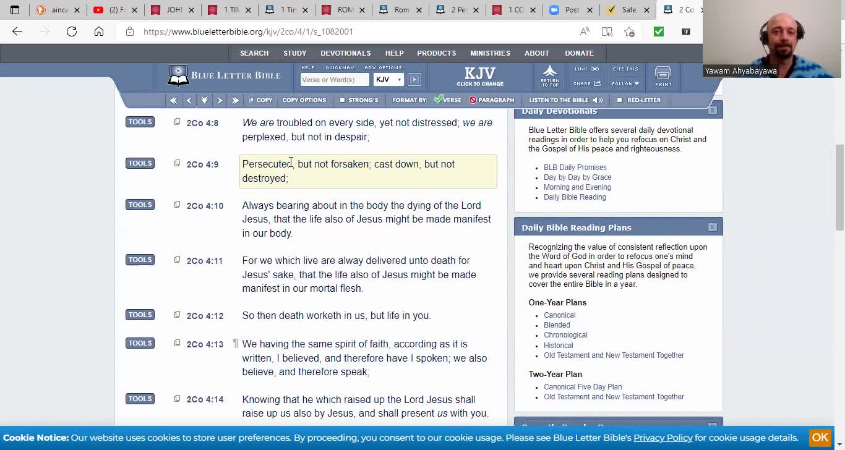Image resolution: width=845 pixels, height=450 pixels.
Task: Open Tools for 2Co 4:9
Action: coord(140,163)
